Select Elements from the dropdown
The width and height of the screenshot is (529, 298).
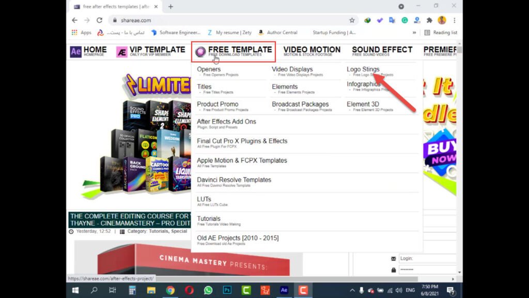pyautogui.click(x=285, y=87)
